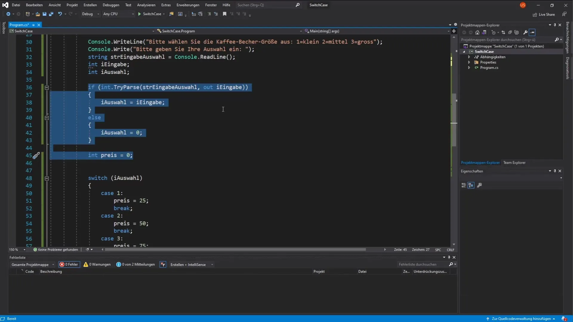
Task: Click the editor horizontal scrollbar
Action: pos(235,250)
